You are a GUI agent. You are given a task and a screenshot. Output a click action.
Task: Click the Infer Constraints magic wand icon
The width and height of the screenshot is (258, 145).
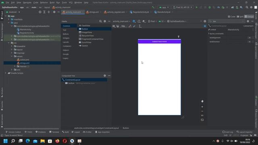pyautogui.click(x=134, y=26)
